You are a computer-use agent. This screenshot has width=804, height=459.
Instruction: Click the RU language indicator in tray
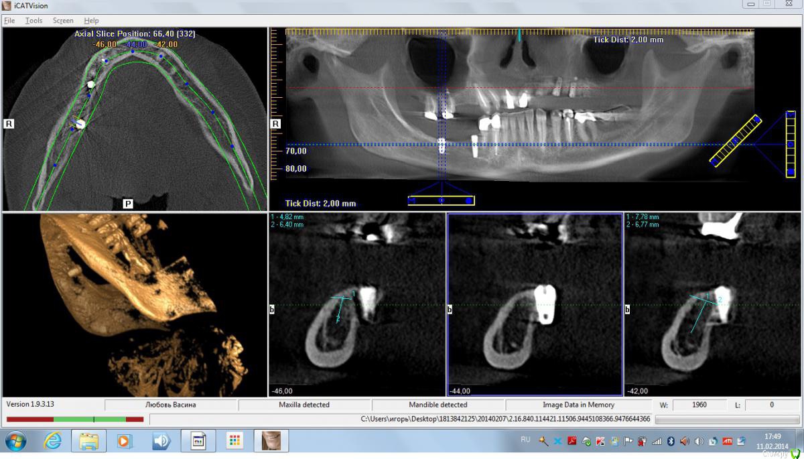525,440
